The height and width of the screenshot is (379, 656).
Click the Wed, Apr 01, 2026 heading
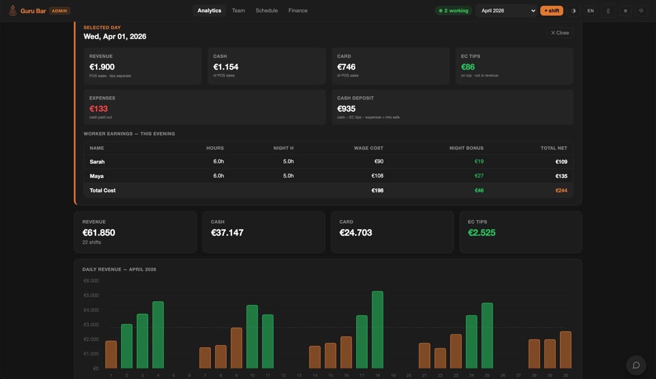pos(115,37)
